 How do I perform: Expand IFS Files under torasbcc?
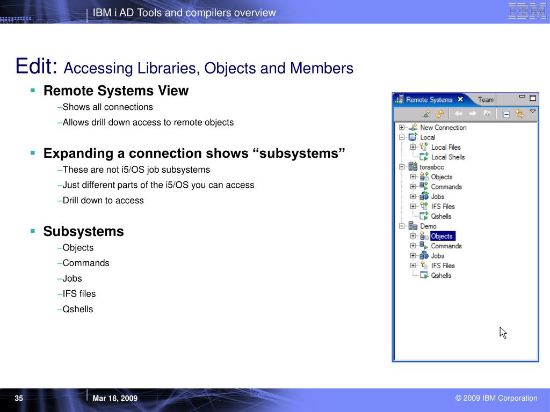tap(413, 207)
